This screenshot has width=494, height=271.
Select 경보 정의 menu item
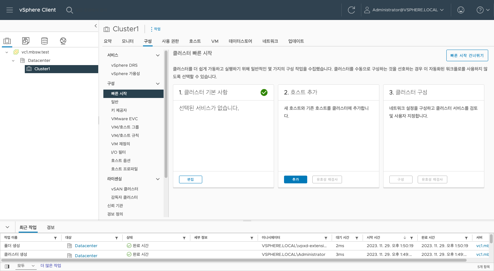[115, 214]
